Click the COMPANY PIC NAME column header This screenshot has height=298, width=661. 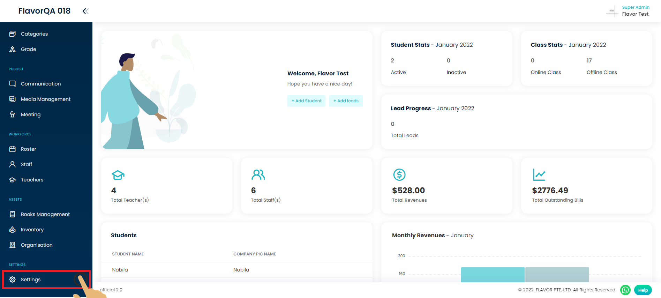(x=255, y=254)
